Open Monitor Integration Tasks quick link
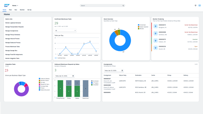This screenshot has width=203, height=114. coord(12,58)
